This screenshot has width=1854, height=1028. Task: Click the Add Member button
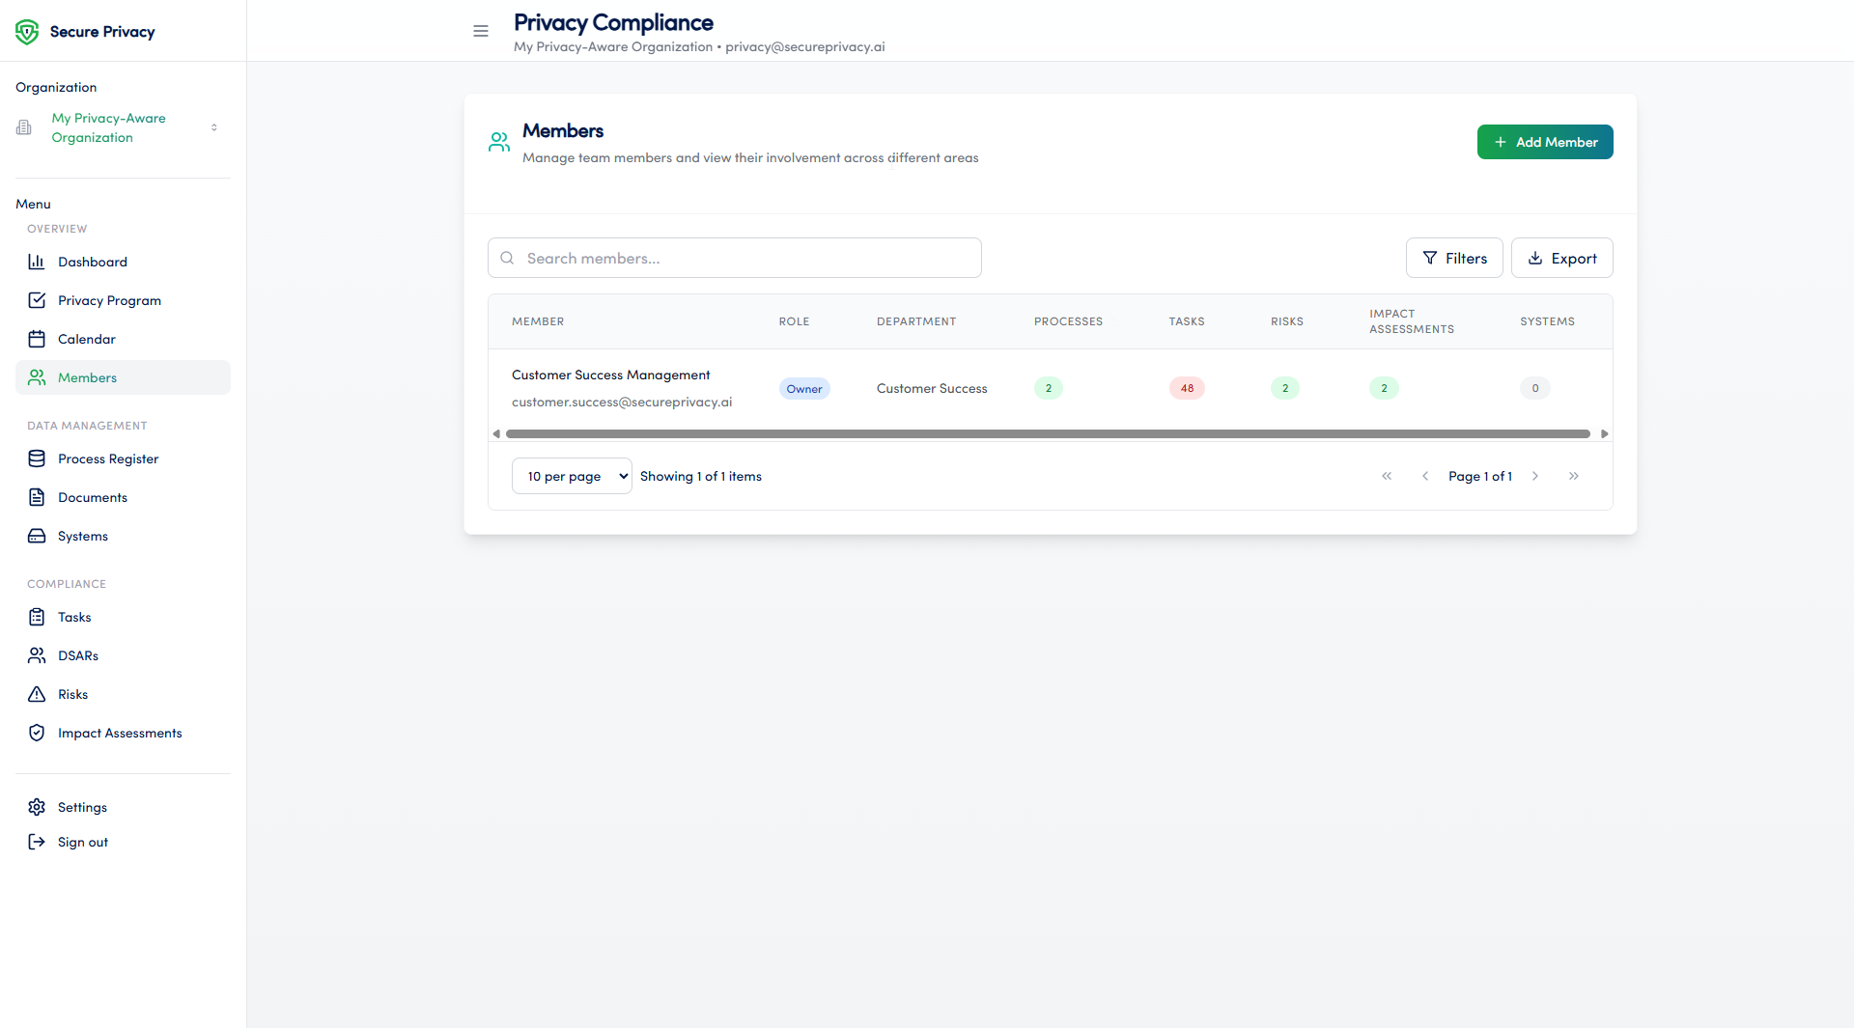click(1544, 141)
